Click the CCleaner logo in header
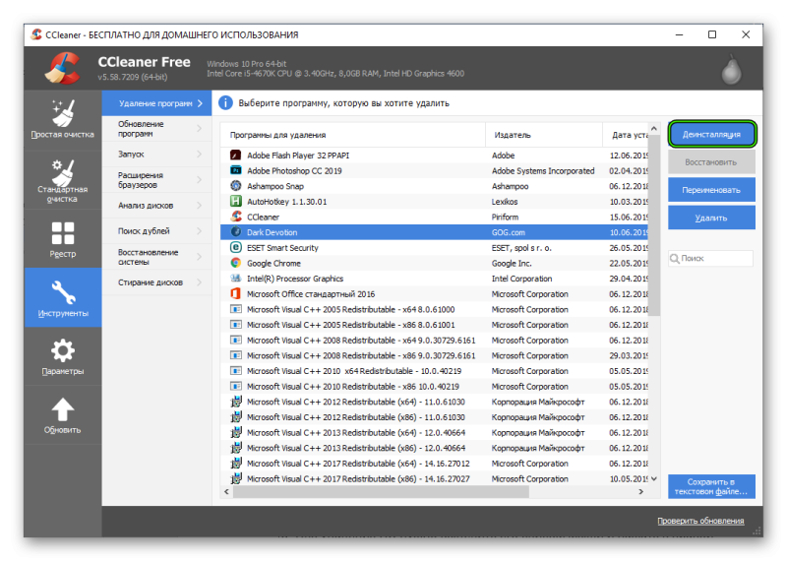The width and height of the screenshot is (787, 561). tap(63, 68)
